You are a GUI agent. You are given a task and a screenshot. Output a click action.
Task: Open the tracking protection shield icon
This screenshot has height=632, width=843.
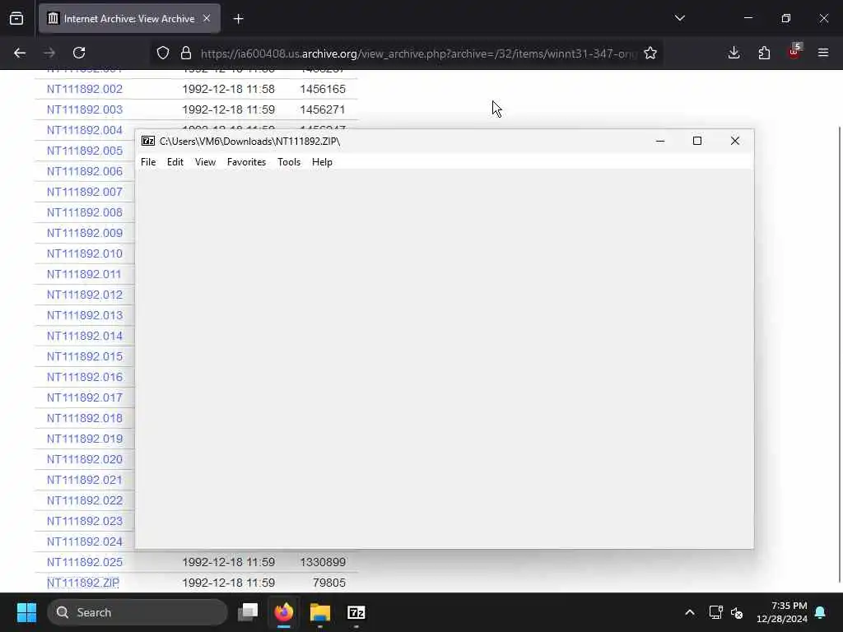point(163,53)
